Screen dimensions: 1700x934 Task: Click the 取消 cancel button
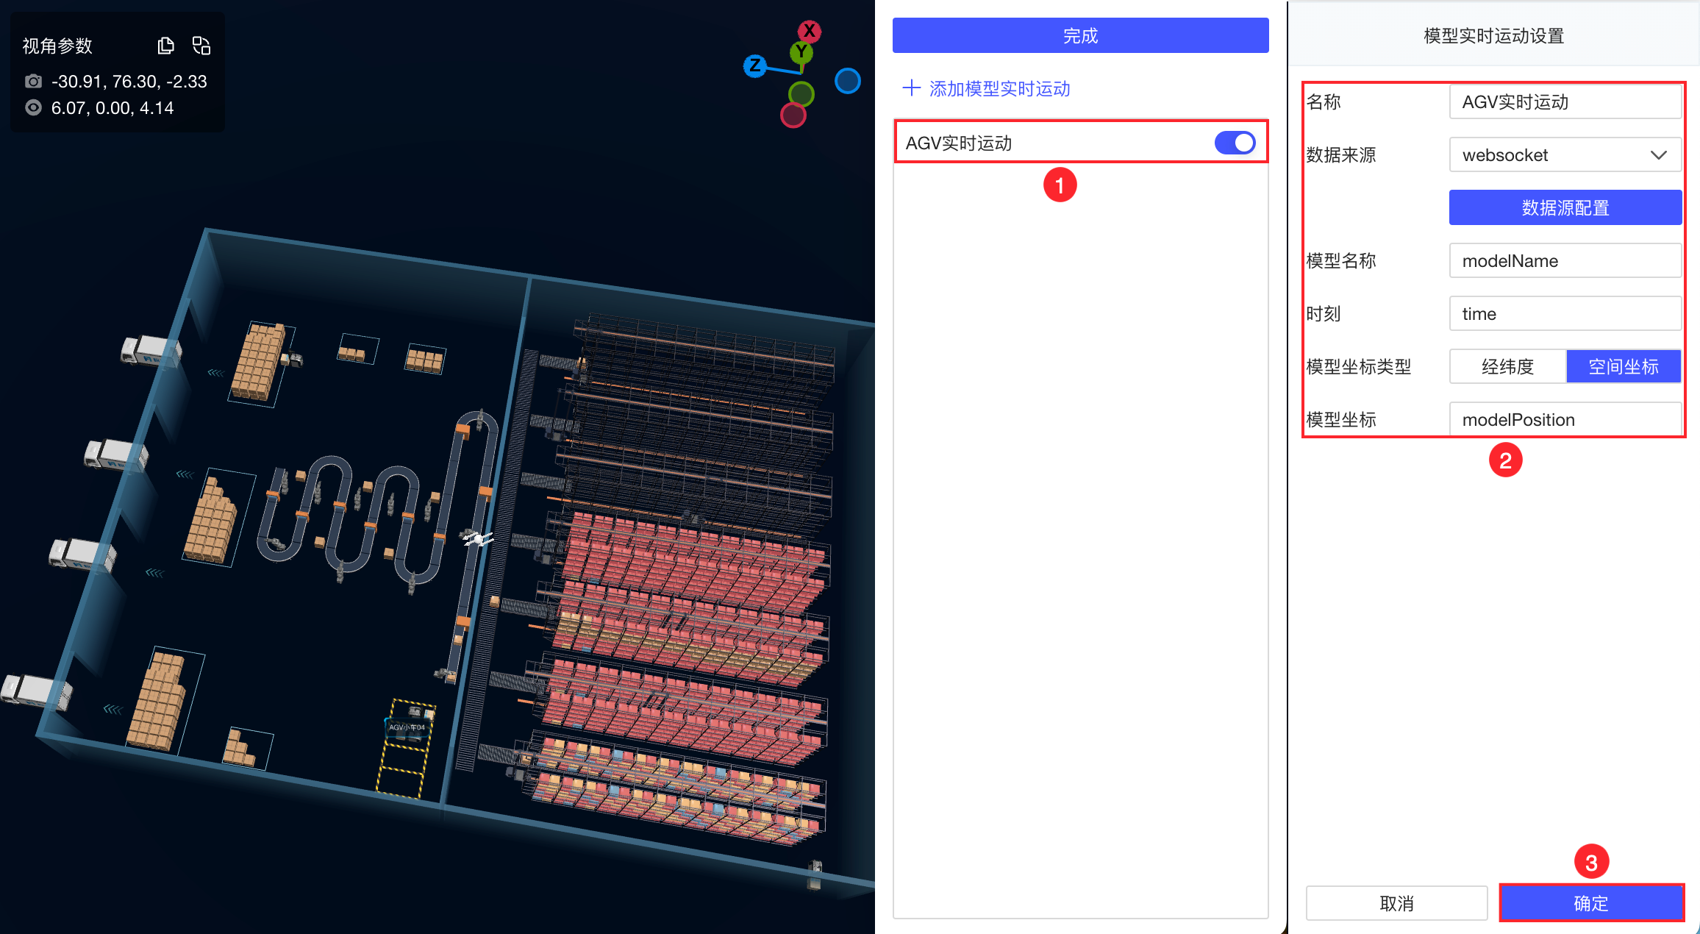pos(1396,903)
